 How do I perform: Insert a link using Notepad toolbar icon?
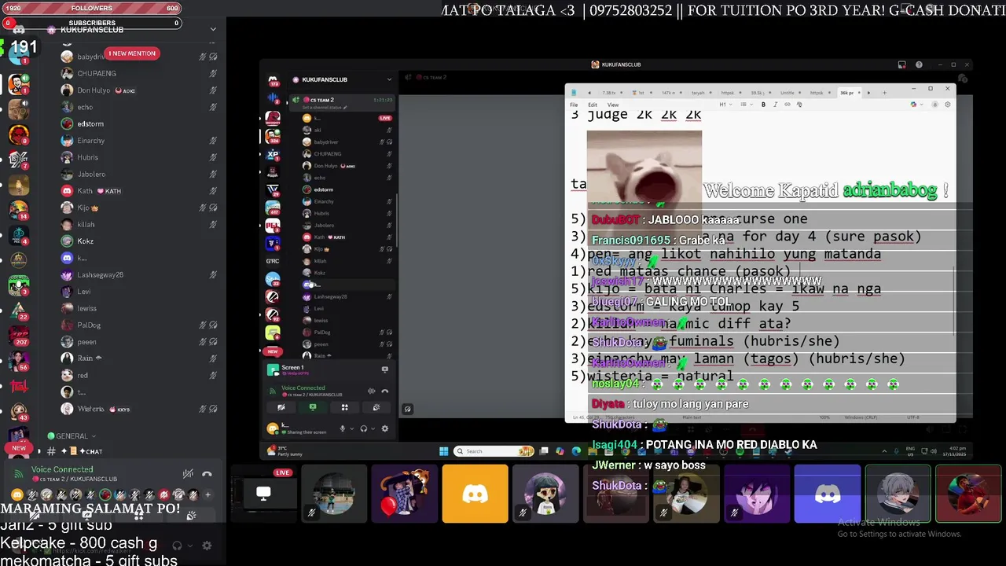point(788,105)
